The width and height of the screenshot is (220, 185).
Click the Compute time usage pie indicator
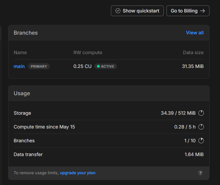pos(201,127)
